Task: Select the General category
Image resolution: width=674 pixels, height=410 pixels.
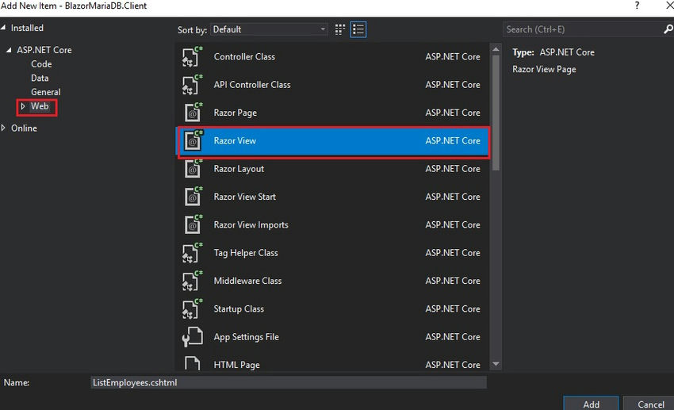Action: (x=46, y=92)
